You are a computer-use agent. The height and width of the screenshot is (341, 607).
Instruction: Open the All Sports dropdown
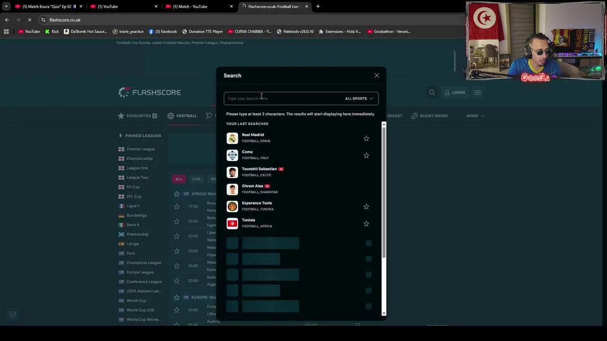pos(359,99)
